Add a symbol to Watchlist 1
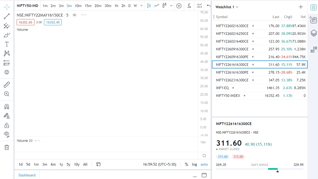 coord(301,7)
